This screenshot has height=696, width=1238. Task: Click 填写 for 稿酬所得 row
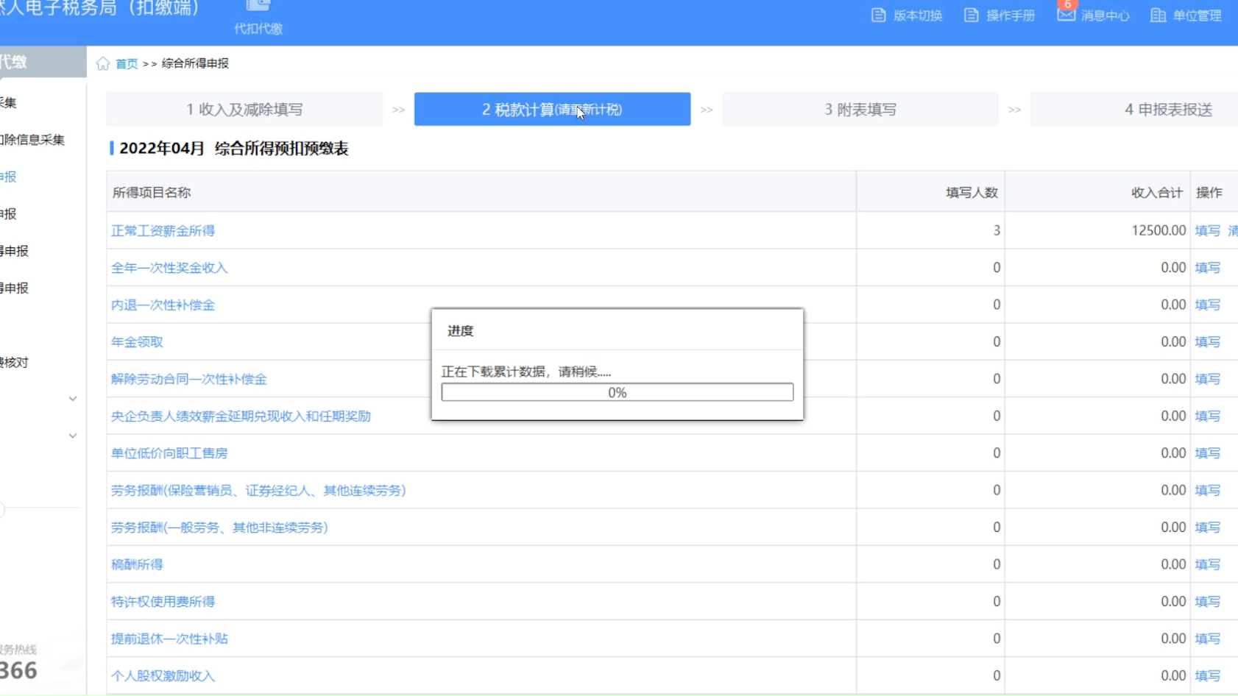[1207, 564]
